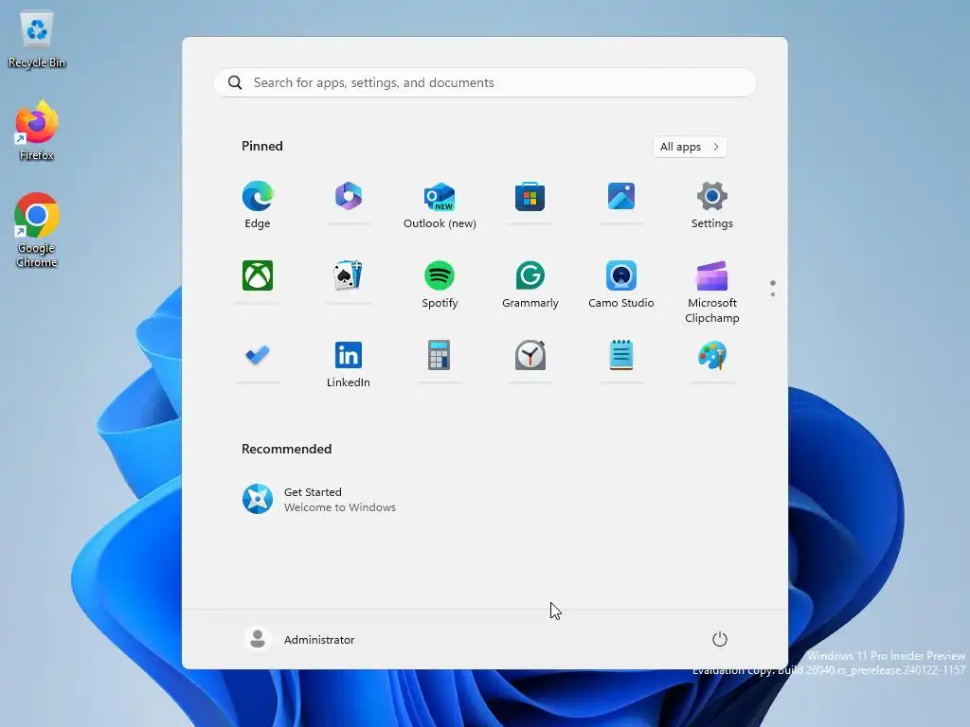
Task: Open Get Started recommended item
Action: [x=319, y=499]
